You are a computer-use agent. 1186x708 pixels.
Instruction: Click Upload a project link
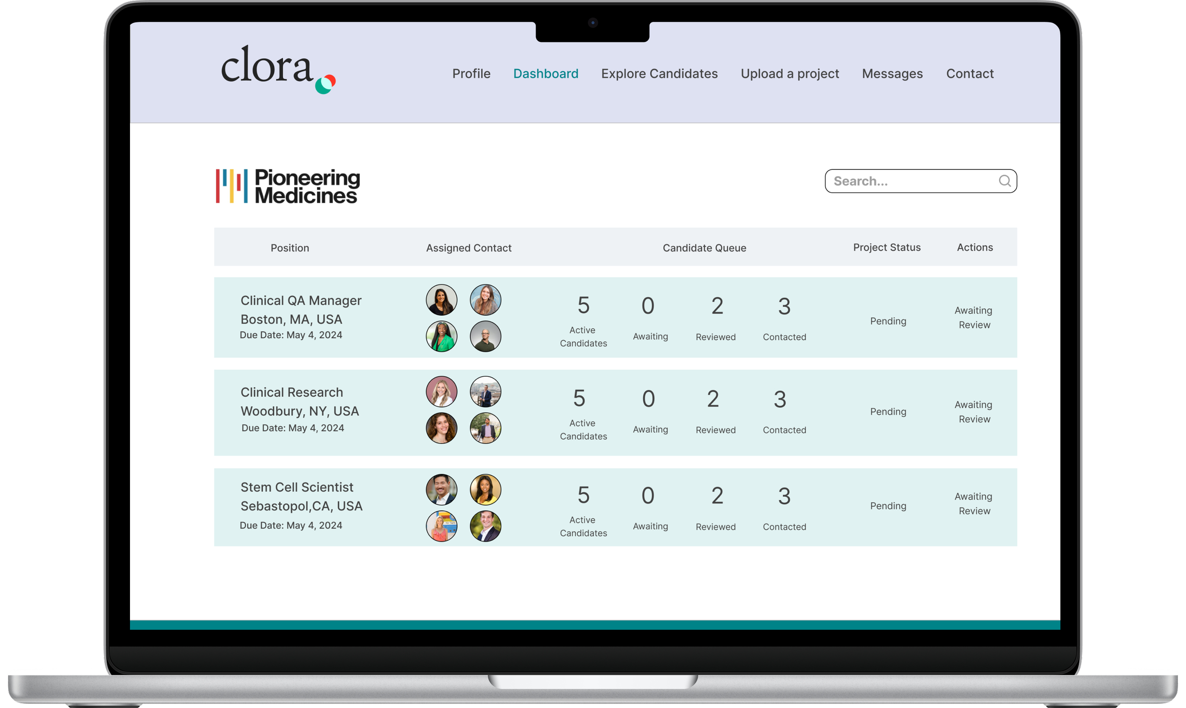[x=789, y=74]
